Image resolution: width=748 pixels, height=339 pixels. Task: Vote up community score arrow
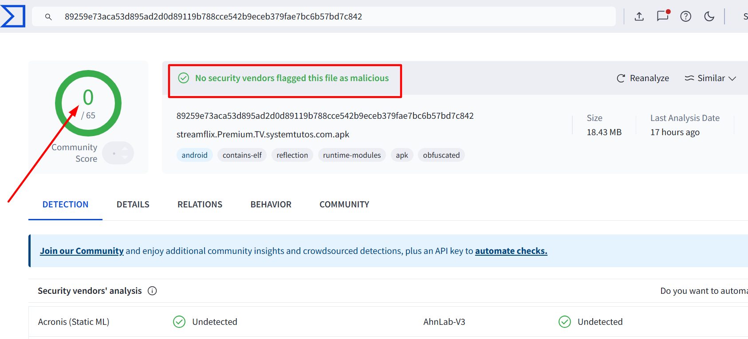click(125, 148)
